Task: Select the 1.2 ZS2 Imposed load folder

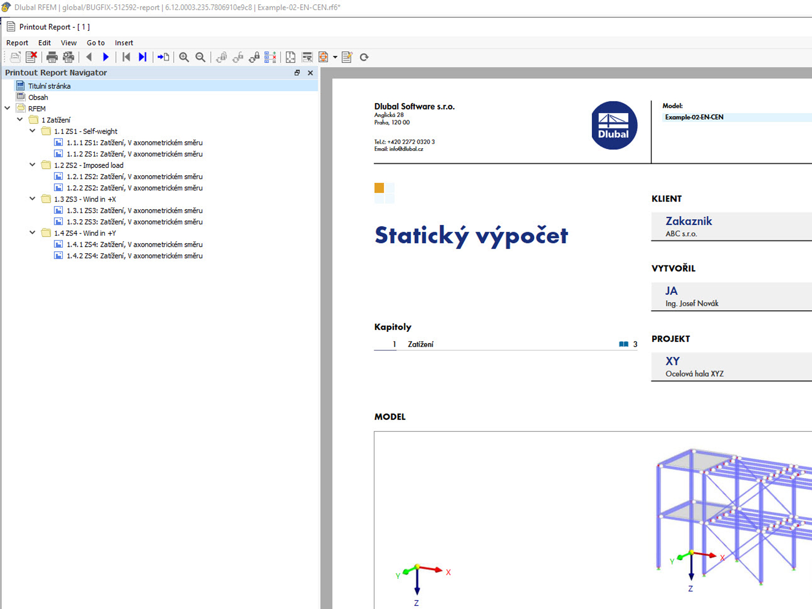Action: (89, 165)
